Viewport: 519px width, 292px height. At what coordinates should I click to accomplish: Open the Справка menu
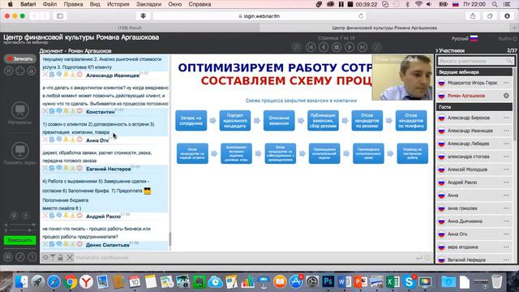click(199, 4)
